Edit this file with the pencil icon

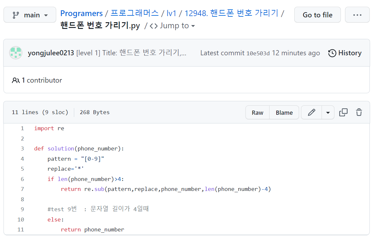312,113
